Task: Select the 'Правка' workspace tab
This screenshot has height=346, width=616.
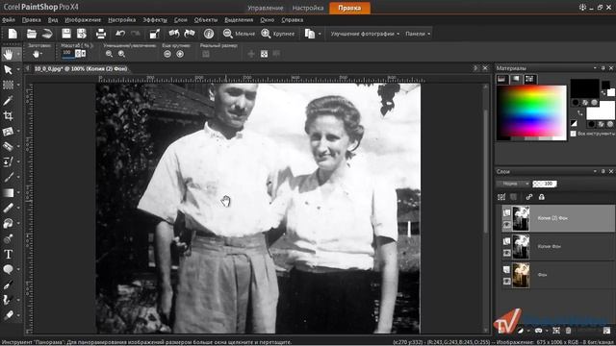Action: point(349,8)
